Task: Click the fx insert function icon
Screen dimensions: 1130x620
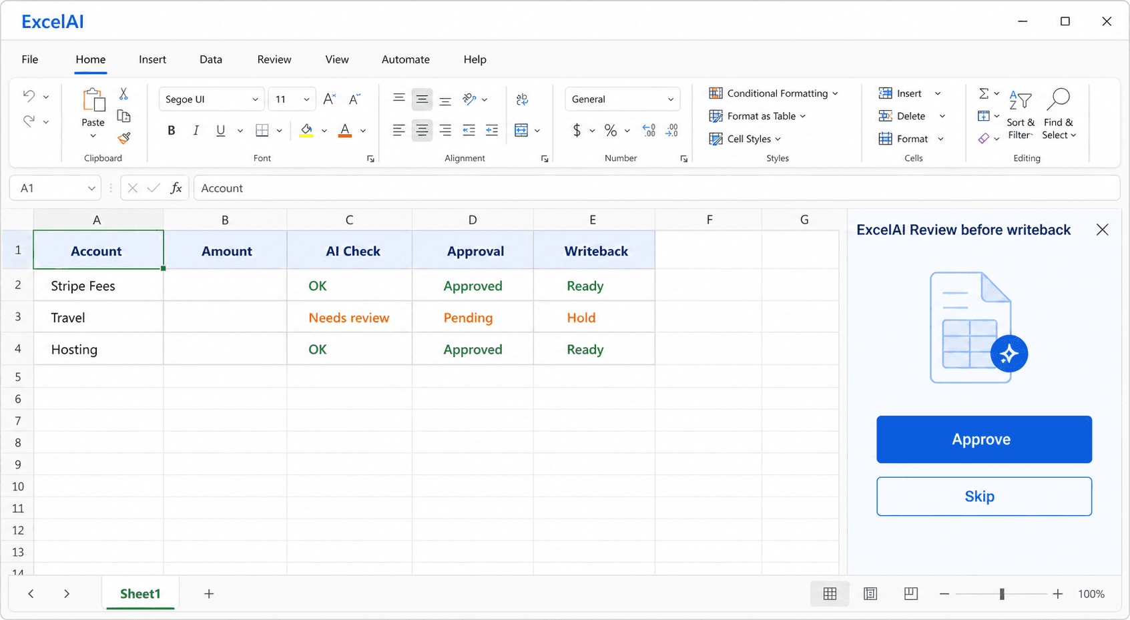Action: click(x=176, y=188)
